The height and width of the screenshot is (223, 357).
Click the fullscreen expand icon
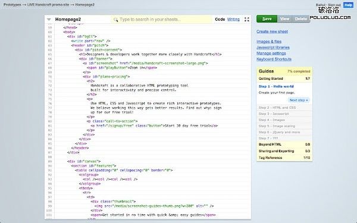tap(247, 20)
